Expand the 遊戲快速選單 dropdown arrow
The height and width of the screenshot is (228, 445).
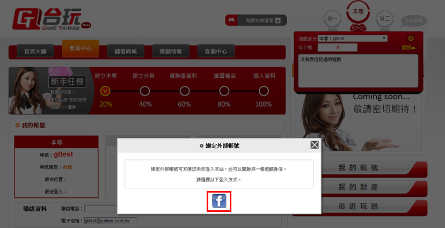coord(278,20)
